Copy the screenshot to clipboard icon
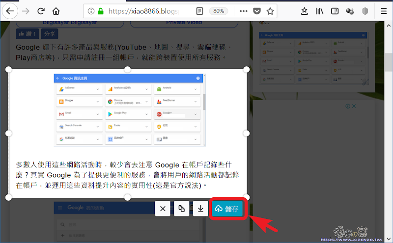Viewport: 393px width, 243px height. click(x=182, y=209)
